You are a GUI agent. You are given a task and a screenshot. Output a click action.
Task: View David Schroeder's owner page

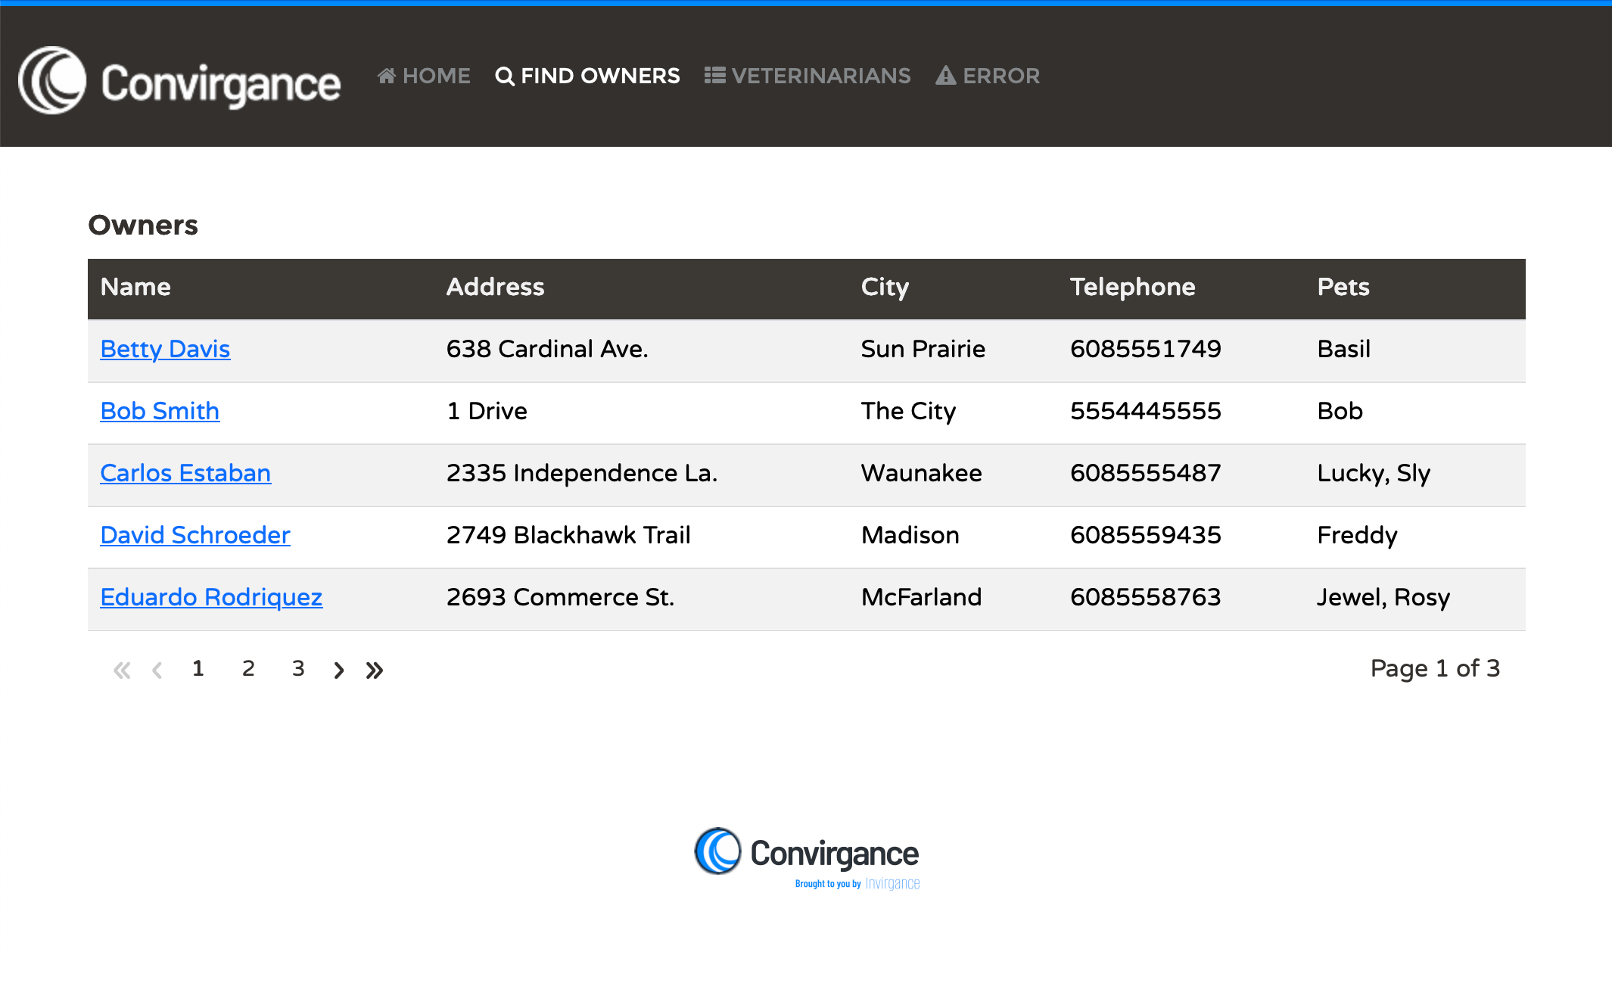pyautogui.click(x=195, y=535)
